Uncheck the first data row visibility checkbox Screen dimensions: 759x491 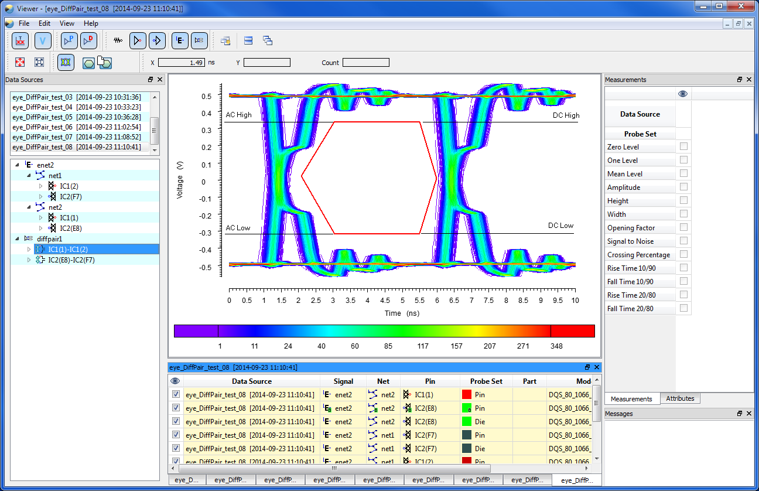pos(176,395)
